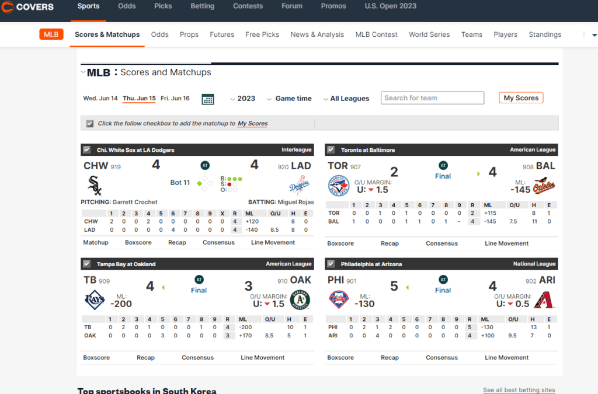
Task: Open the News & Analysis tab
Action: tap(317, 34)
